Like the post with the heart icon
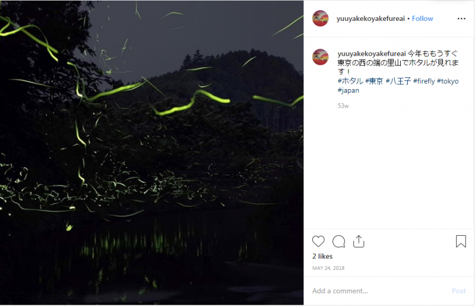This screenshot has width=475, height=306. (x=318, y=241)
